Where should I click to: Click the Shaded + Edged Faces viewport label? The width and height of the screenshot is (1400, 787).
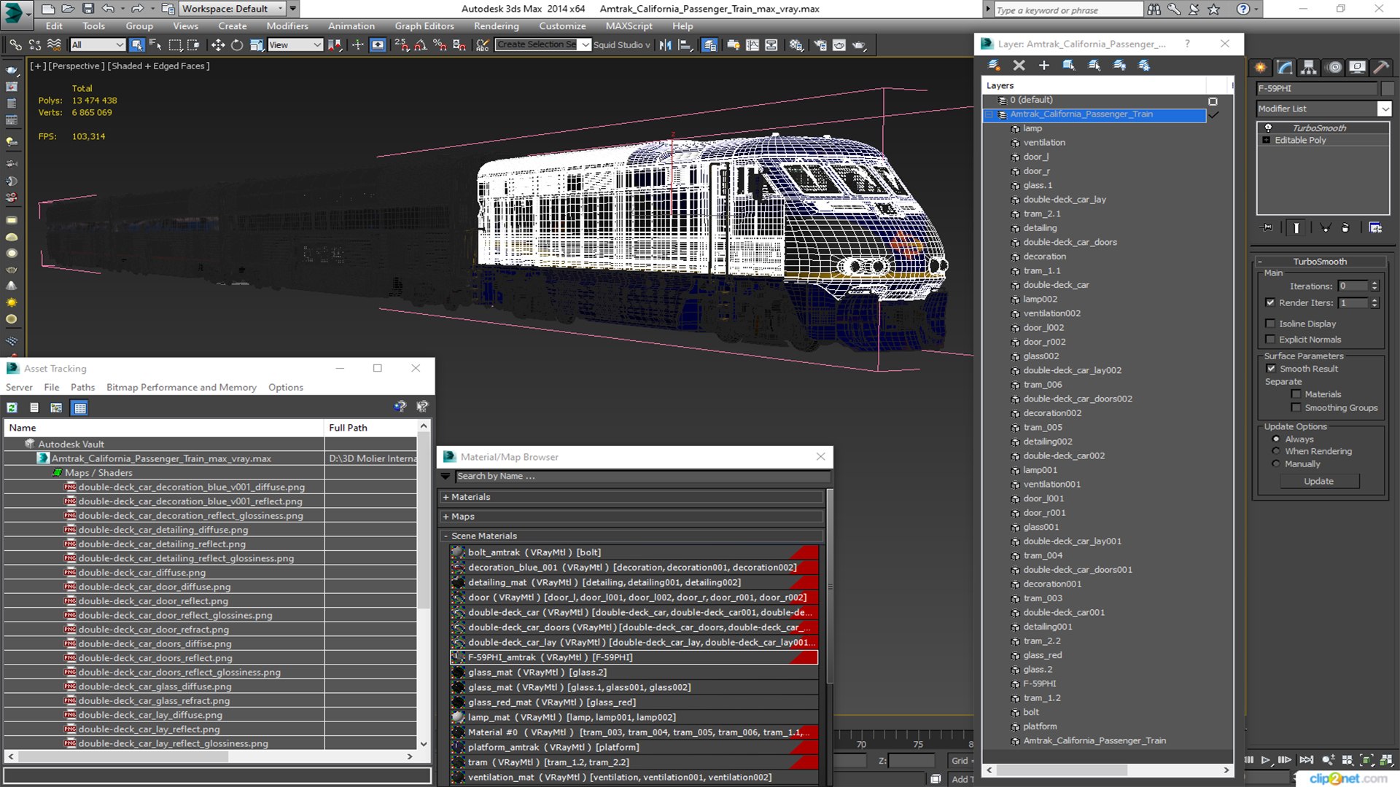click(x=158, y=66)
